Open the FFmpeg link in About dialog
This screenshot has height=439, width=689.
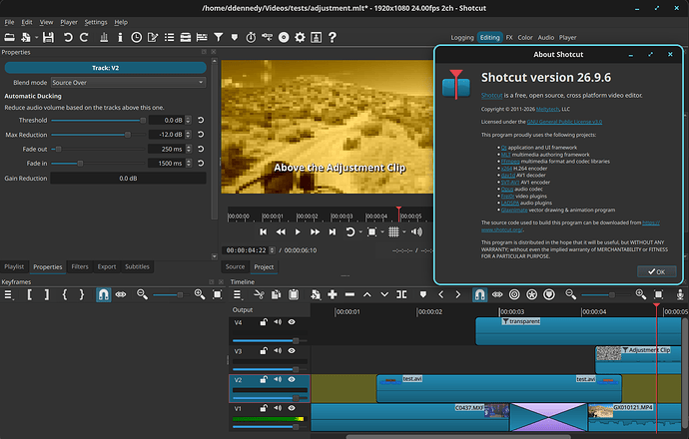pos(510,161)
